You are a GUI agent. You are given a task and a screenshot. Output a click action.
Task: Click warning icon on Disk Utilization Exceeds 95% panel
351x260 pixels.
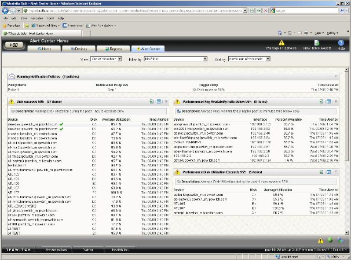pos(177,172)
